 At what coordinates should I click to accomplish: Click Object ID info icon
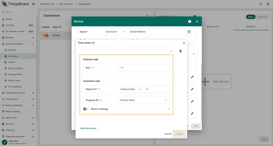click(99, 89)
